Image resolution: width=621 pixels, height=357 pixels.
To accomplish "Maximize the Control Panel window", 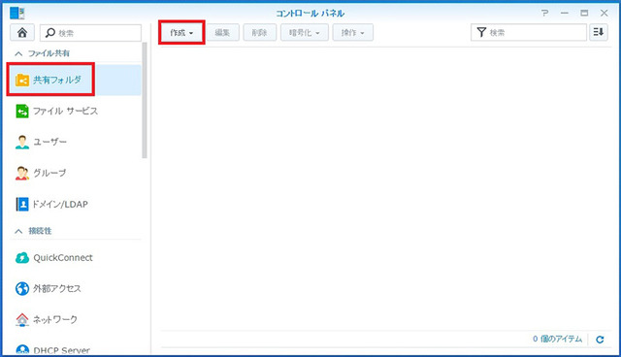I will point(584,13).
